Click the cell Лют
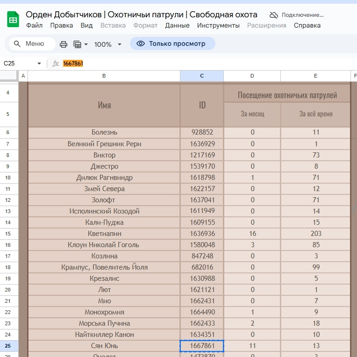This screenshot has width=357, height=357. tap(104, 290)
